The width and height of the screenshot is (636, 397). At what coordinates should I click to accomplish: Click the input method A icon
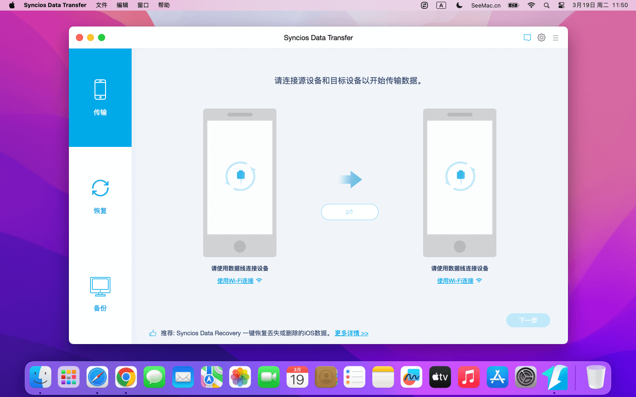point(441,5)
